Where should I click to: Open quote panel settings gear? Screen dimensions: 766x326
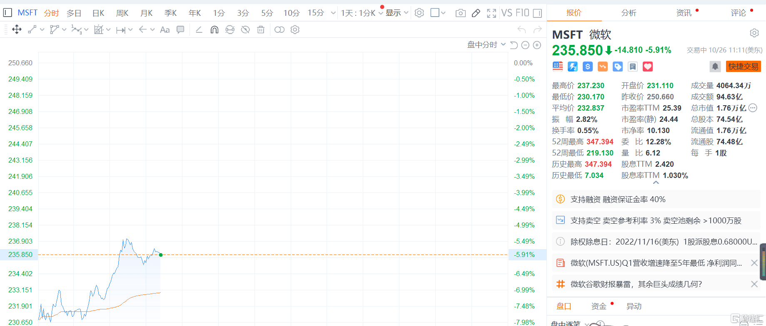pos(754,33)
